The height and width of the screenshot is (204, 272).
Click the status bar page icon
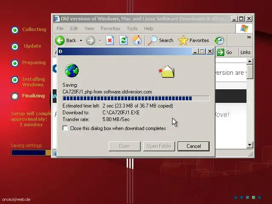[x=55, y=153]
